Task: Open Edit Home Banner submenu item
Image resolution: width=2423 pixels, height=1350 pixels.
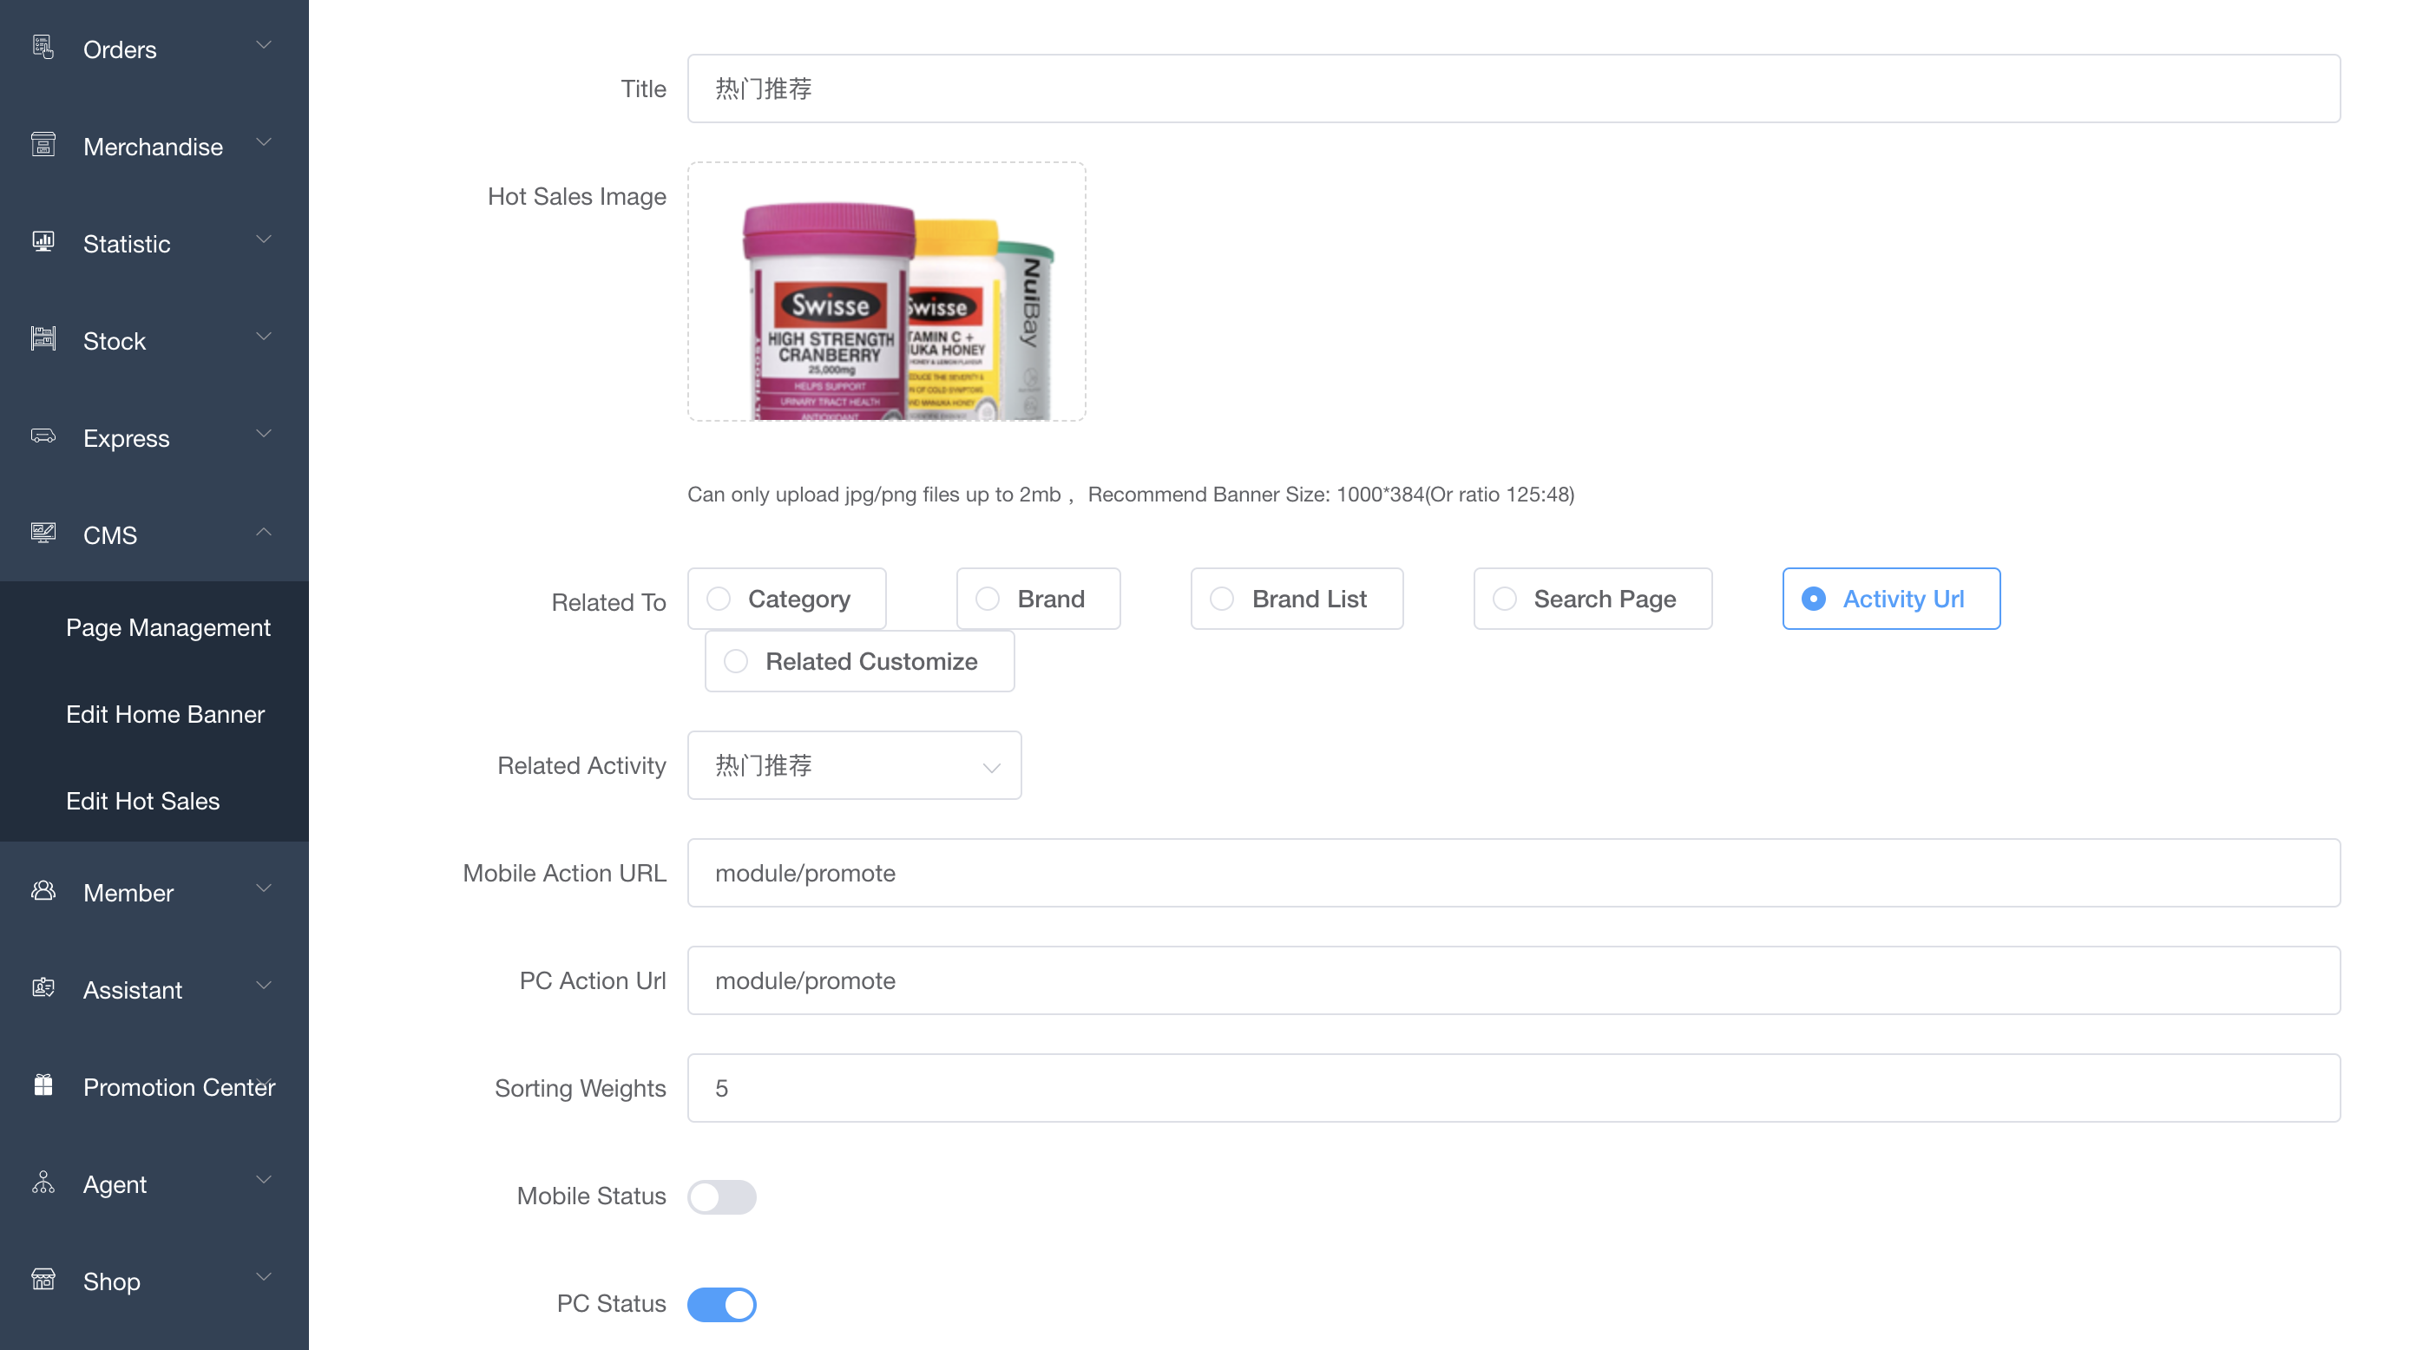Action: pyautogui.click(x=165, y=715)
